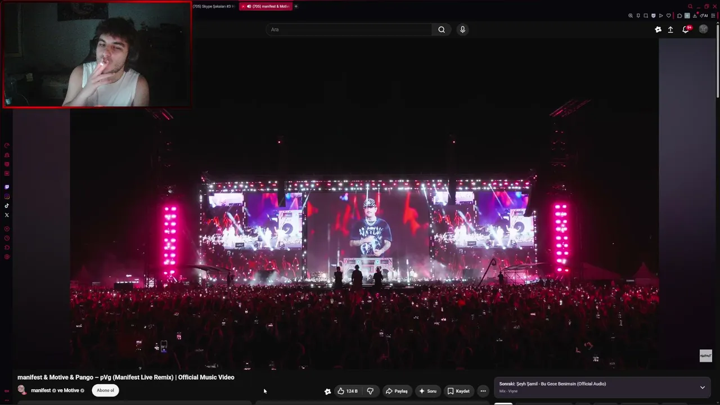Open the sidebar settings gear at the bottom
Image resolution: width=720 pixels, height=405 pixels.
(7, 257)
